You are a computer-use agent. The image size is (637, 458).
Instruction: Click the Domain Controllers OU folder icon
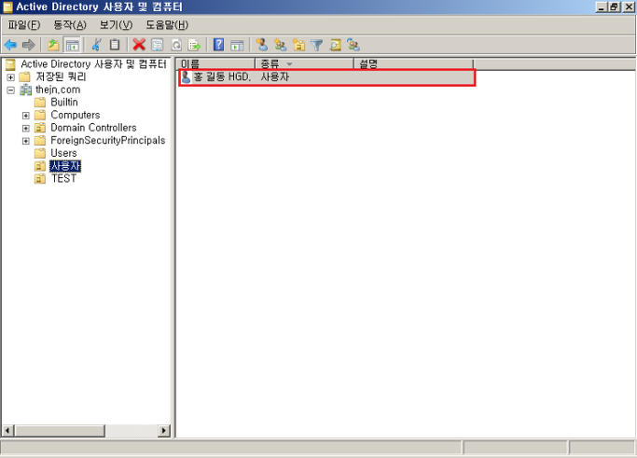[40, 128]
